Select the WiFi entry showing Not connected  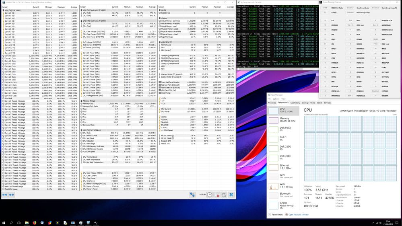click(x=283, y=176)
